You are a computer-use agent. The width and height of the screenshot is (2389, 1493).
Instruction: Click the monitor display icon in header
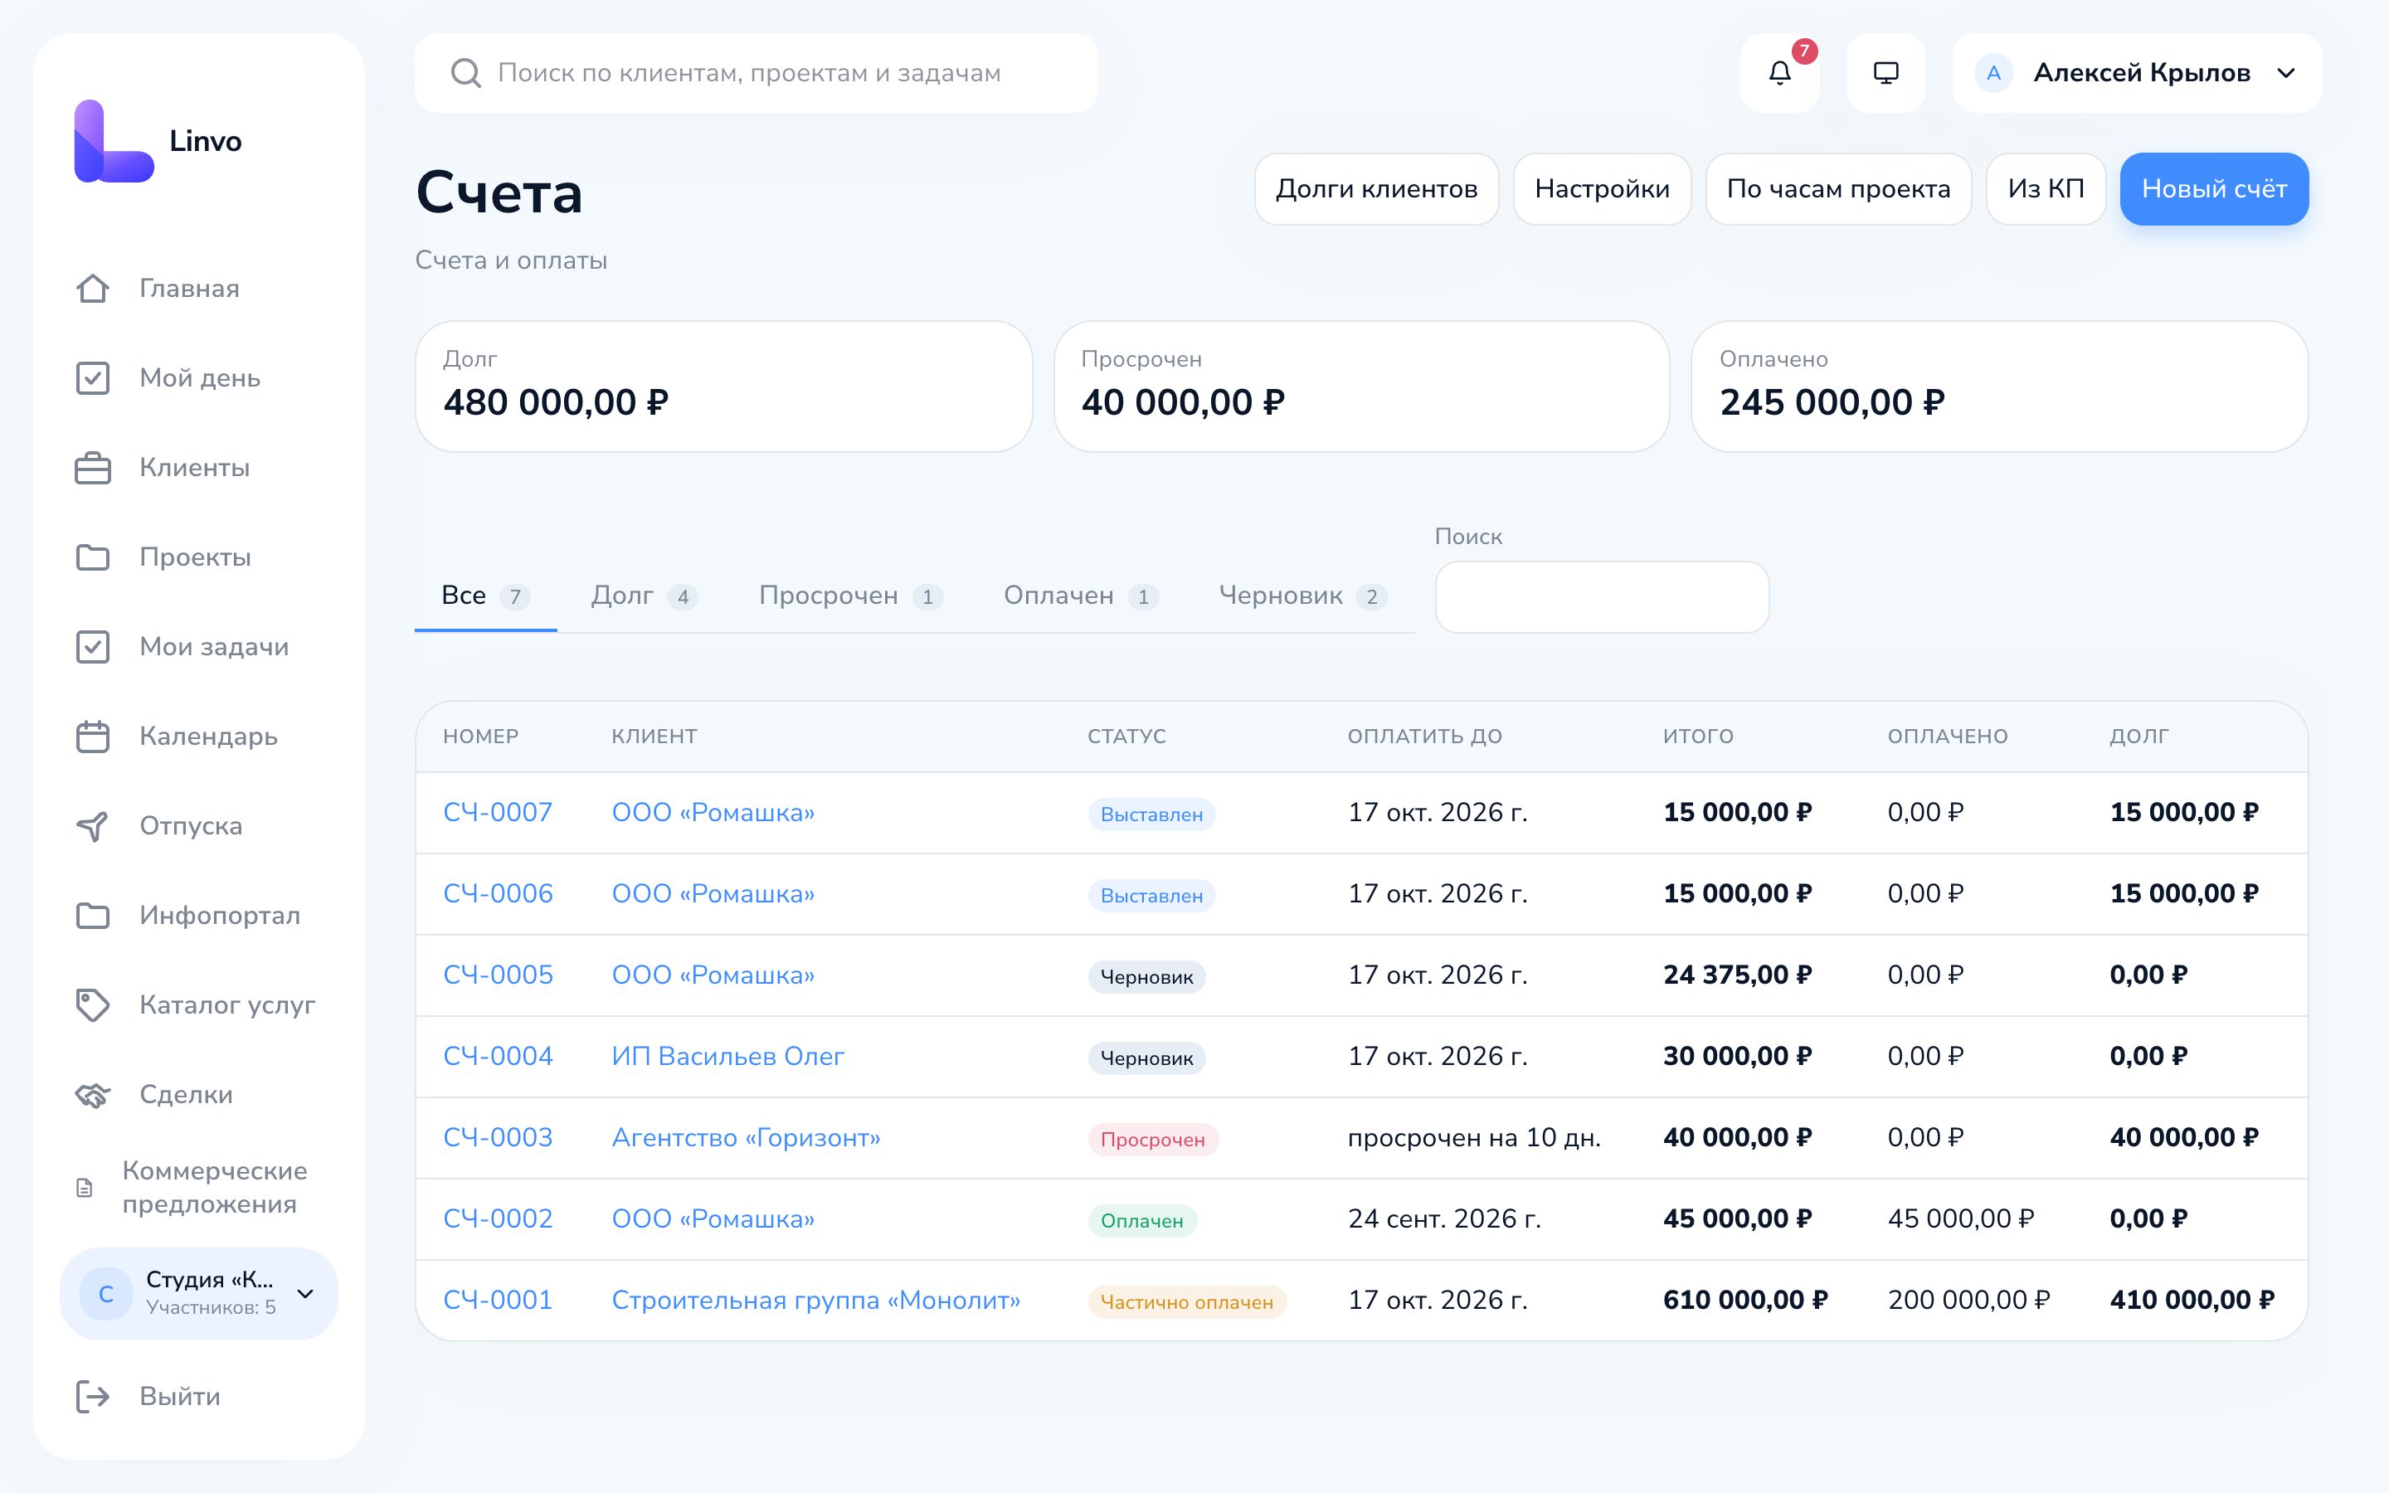click(1885, 73)
